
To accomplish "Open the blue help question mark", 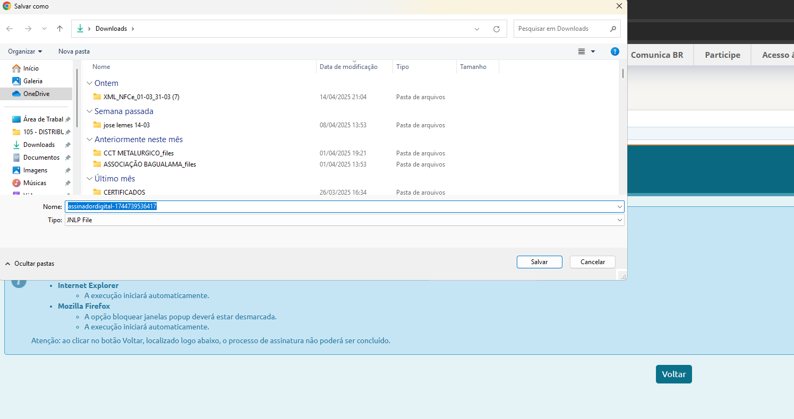I will 615,51.
